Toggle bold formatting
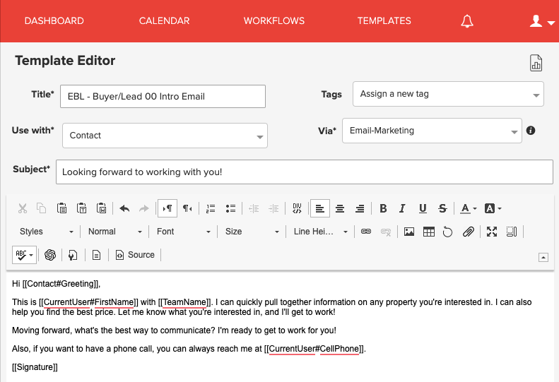 click(383, 208)
